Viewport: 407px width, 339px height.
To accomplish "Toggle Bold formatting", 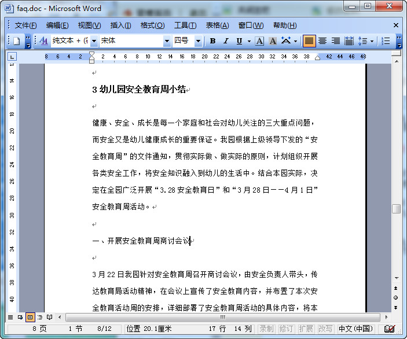I will click(x=212, y=41).
